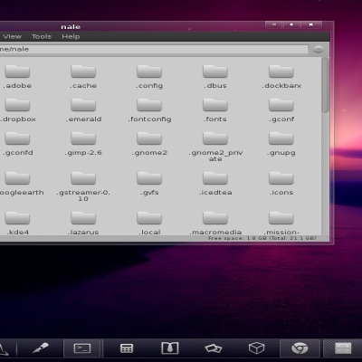
Task: Open the Chrome browser dock icon
Action: 300,348
